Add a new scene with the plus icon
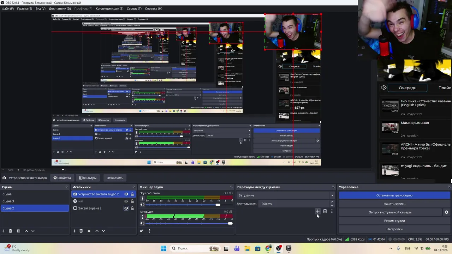Image resolution: width=452 pixels, height=254 pixels. click(x=4, y=231)
